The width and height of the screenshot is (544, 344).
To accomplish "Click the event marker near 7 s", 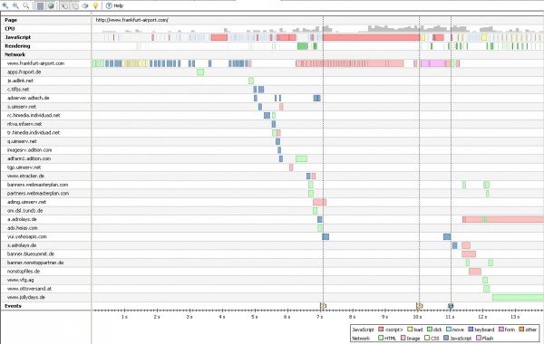I will [x=323, y=306].
